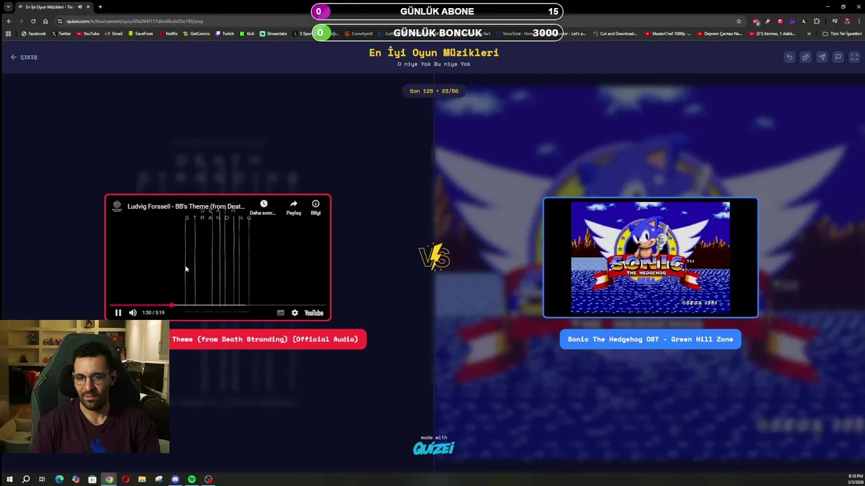Launch Microsoft Edge from the taskbar
This screenshot has height=486, width=865.
(x=59, y=479)
